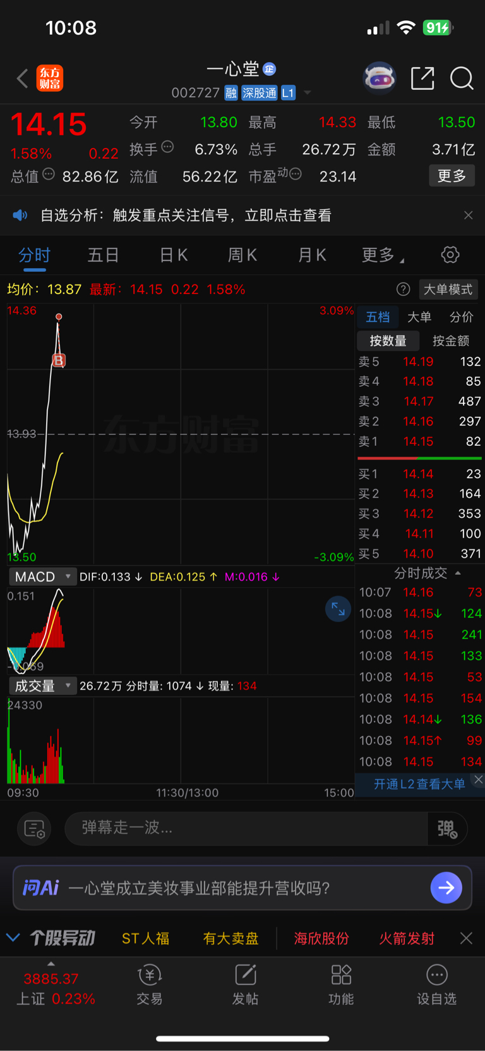This screenshot has width=485, height=1051.
Task: Switch to 分时 chart tab
Action: click(x=34, y=255)
